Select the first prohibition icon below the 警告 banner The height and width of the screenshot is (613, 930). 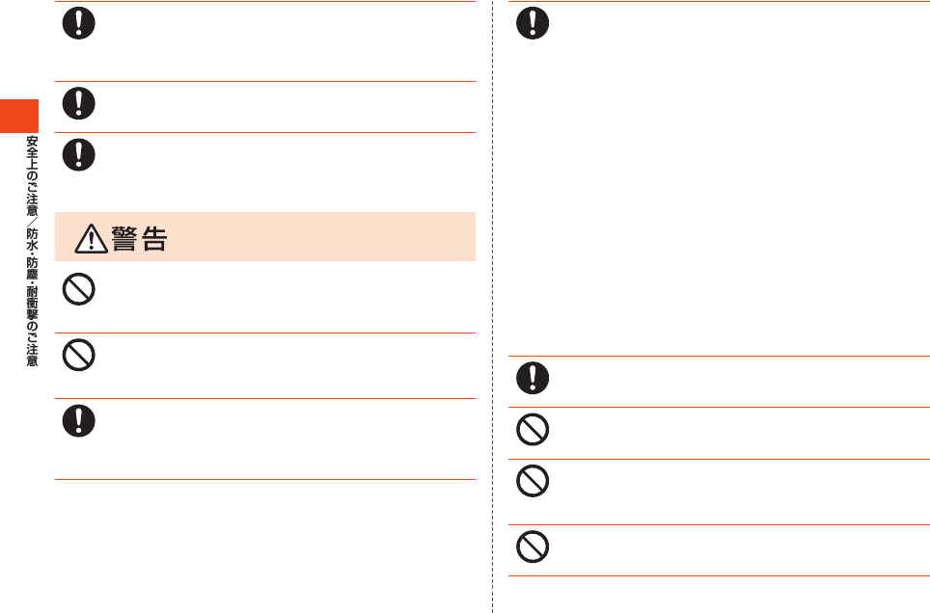[79, 289]
